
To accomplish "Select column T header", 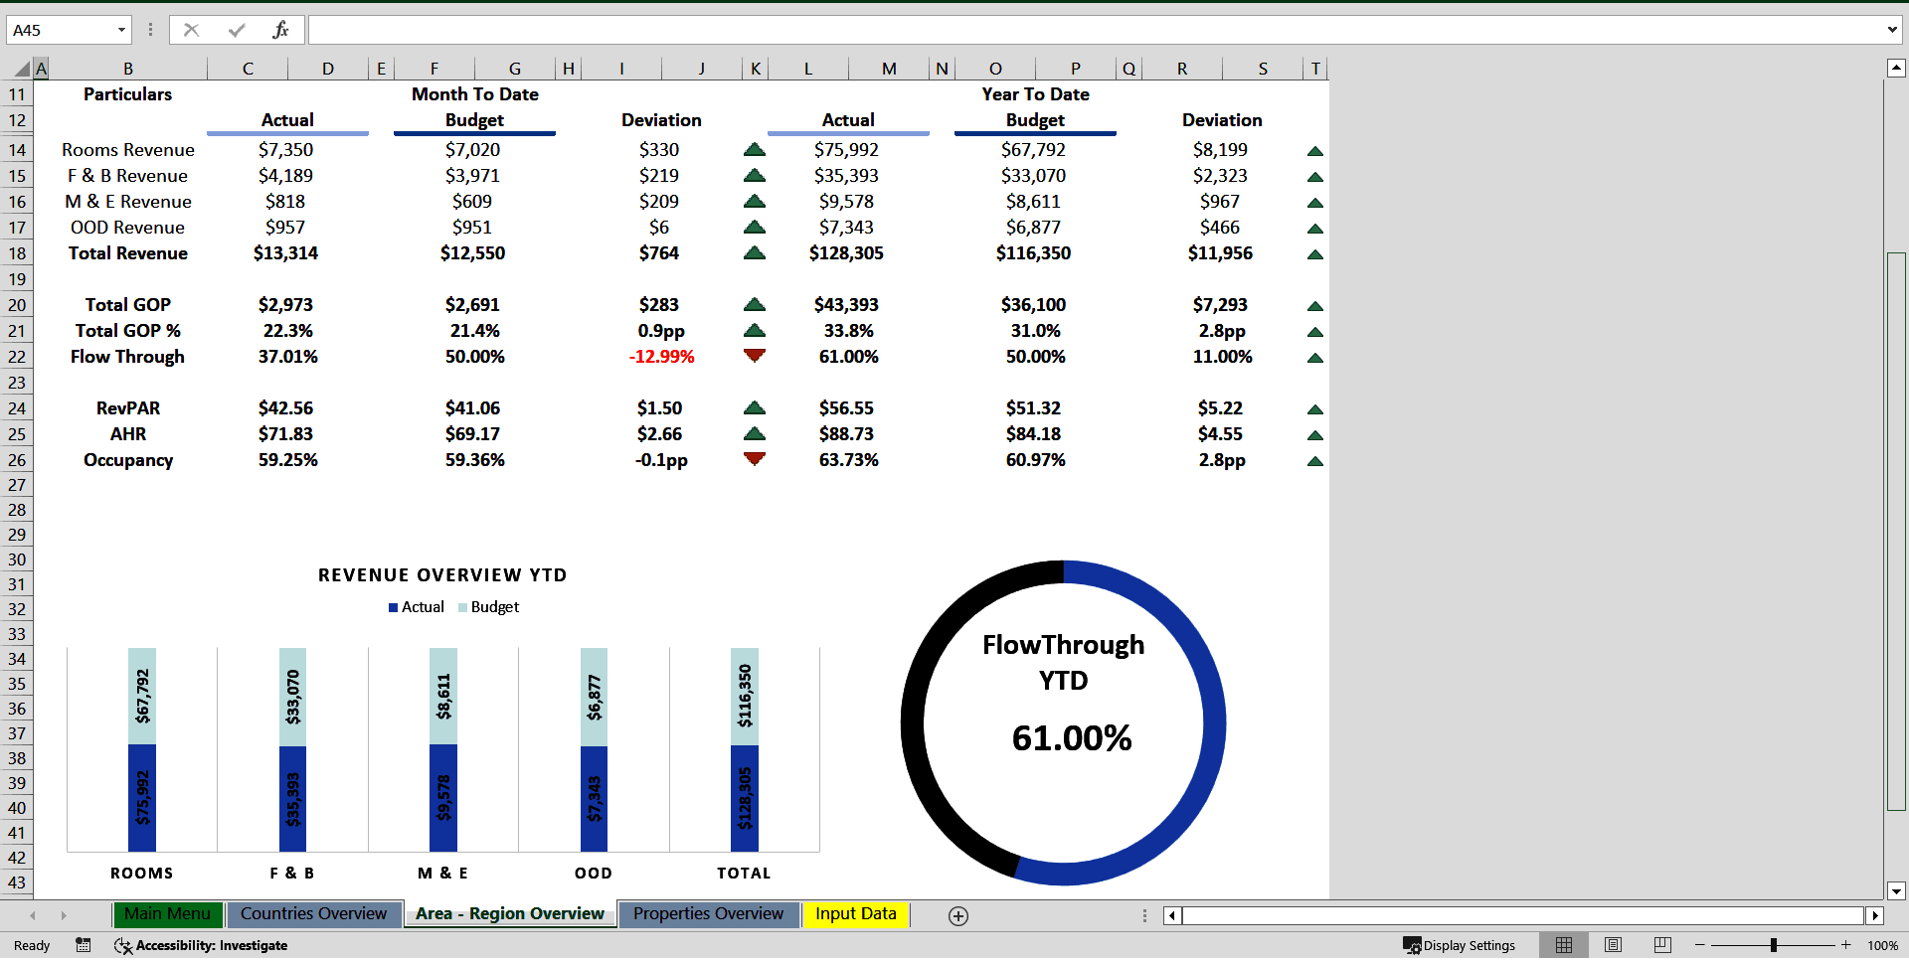I will pyautogui.click(x=1315, y=69).
